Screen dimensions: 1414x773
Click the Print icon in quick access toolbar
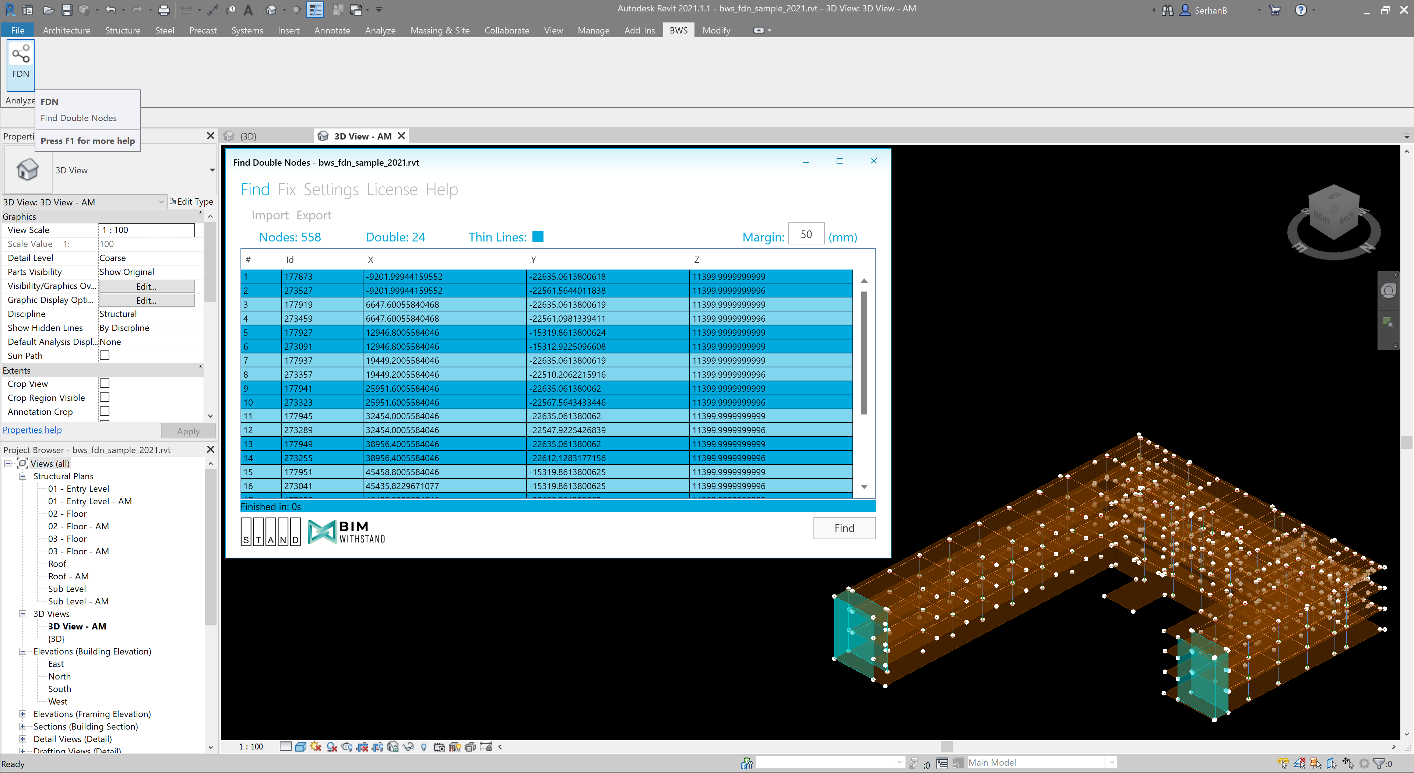163,9
